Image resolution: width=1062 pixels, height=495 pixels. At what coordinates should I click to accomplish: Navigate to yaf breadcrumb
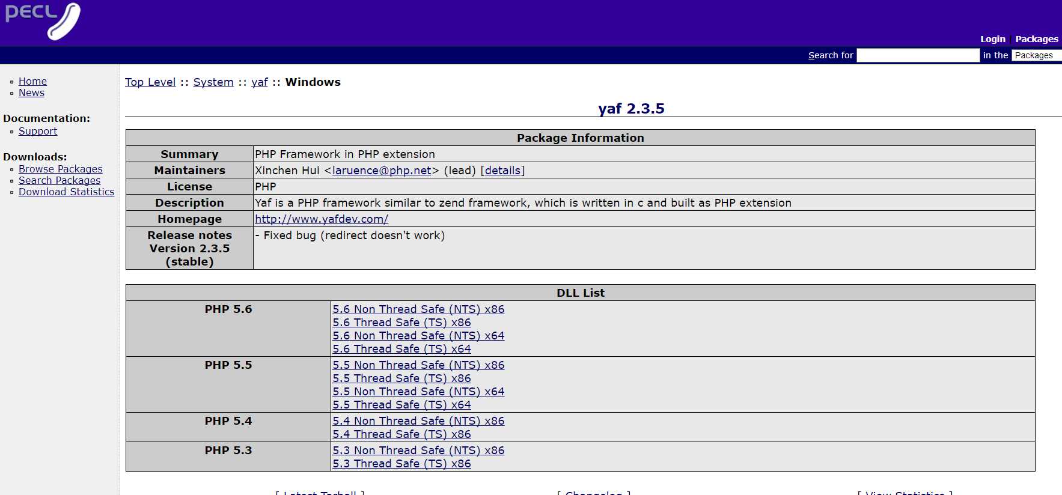(260, 82)
